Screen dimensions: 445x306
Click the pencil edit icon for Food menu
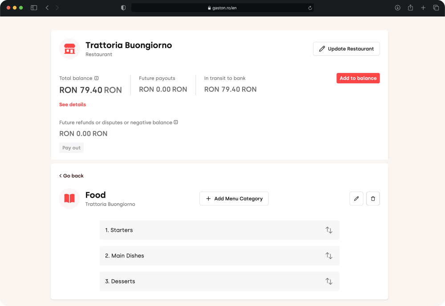[356, 199]
